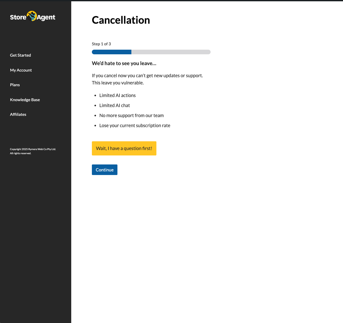Click "We'd hate to see you leave…" heading
The image size is (343, 323).
(x=124, y=63)
